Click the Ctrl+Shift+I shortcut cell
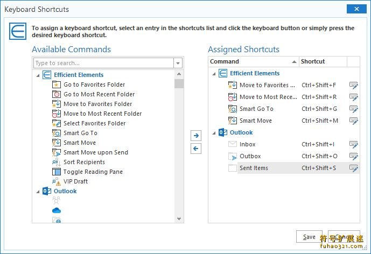This screenshot has width=371, height=254. 318,144
